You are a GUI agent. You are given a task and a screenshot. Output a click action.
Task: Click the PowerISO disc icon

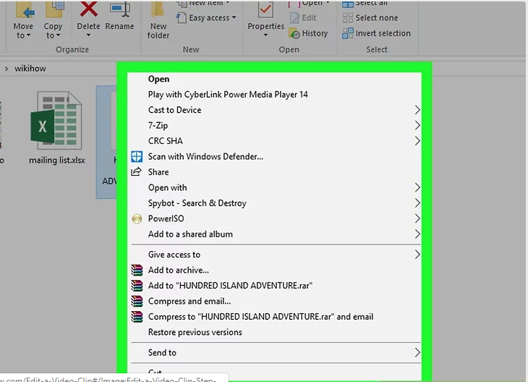(x=137, y=219)
